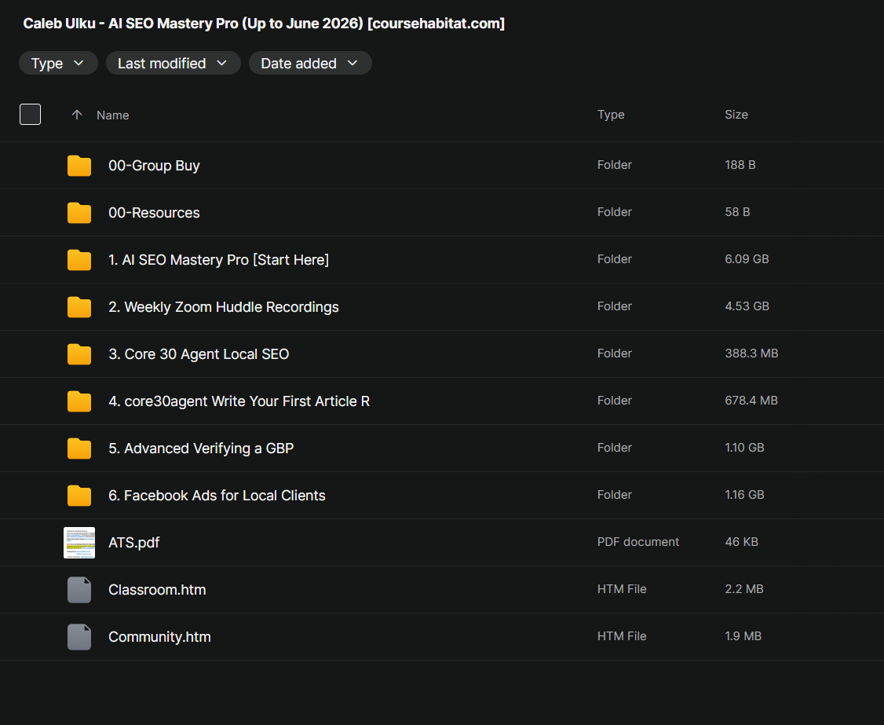Viewport: 884px width, 725px height.
Task: Click the '1.9 MB' size value
Action: pyautogui.click(x=743, y=636)
